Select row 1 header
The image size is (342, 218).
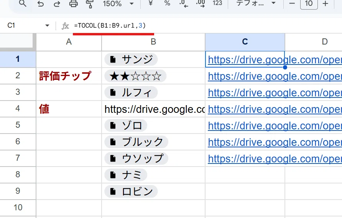click(18, 59)
